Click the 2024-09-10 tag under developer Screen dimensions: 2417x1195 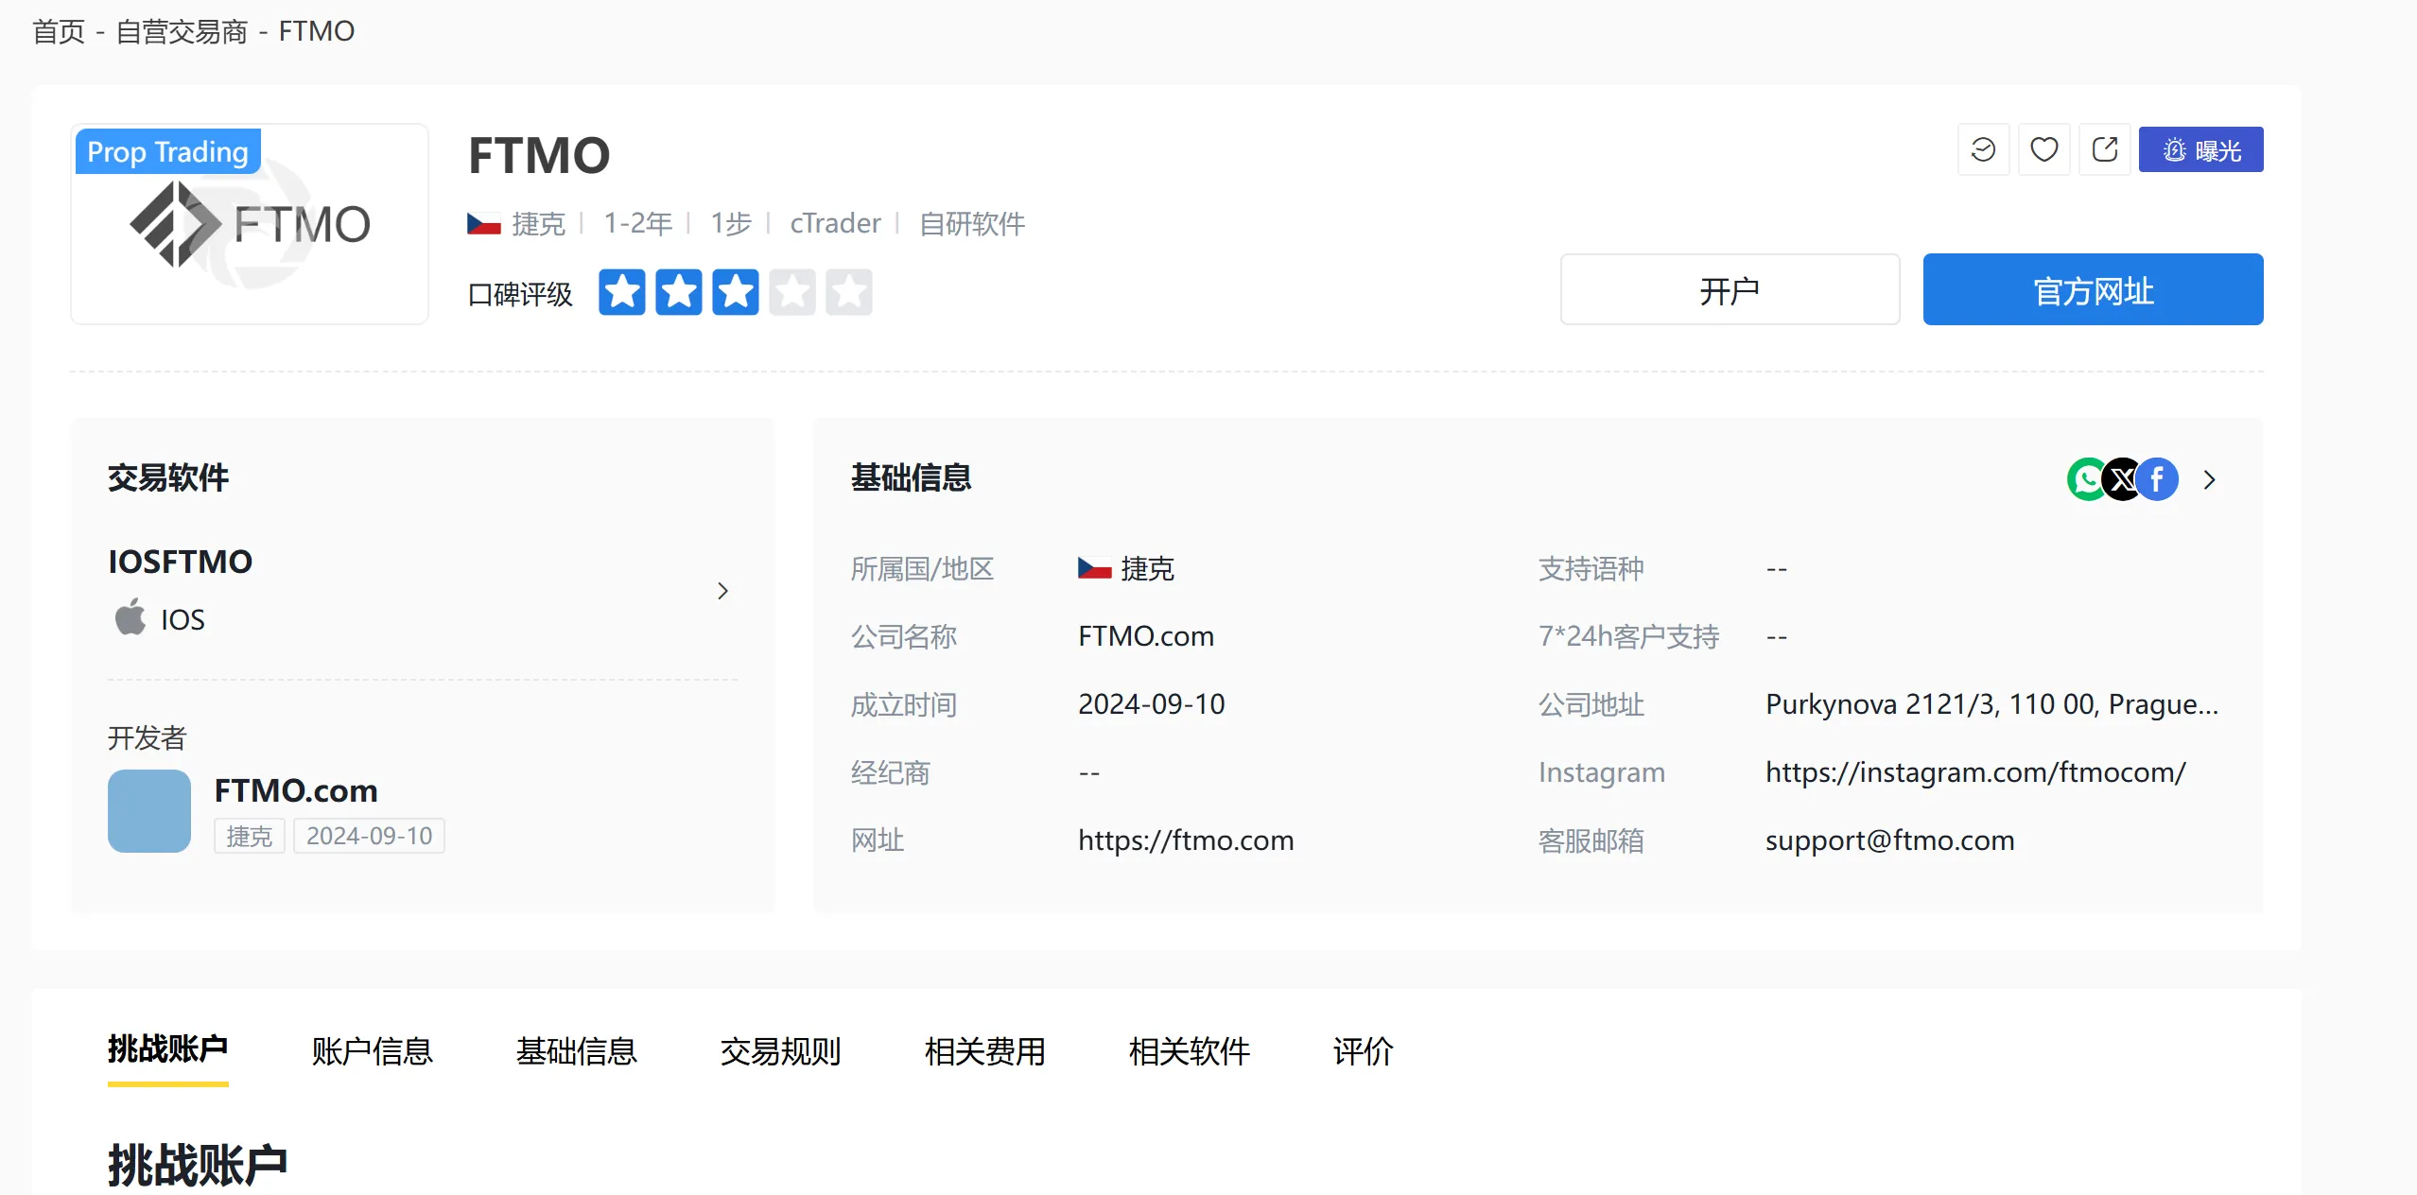(369, 836)
